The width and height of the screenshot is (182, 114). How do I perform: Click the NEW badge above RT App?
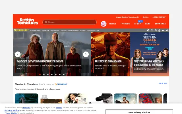tap(140, 21)
